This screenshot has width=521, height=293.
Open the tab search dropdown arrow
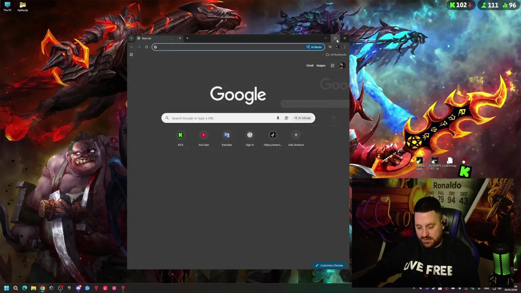(131, 38)
